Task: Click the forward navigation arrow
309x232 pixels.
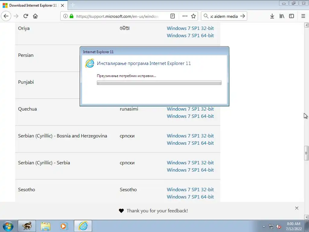Action: point(16,16)
